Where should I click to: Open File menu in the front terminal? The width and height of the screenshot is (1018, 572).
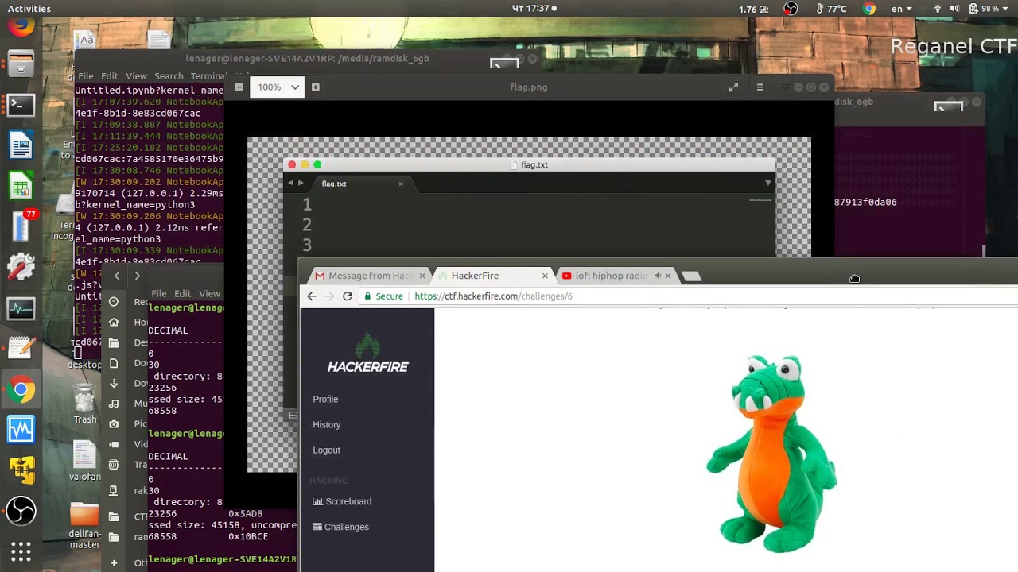[x=159, y=293]
